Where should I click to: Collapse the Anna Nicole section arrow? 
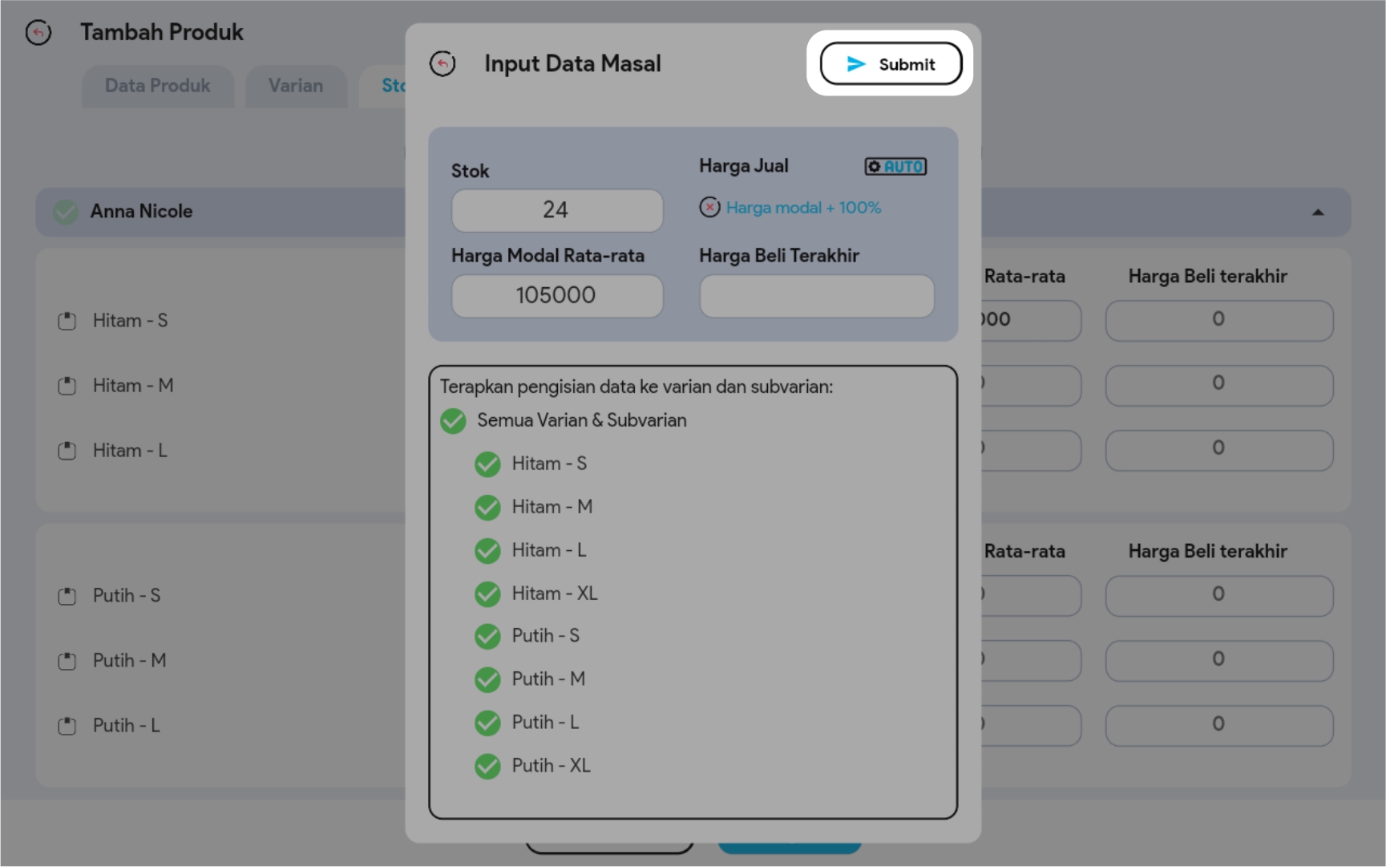pyautogui.click(x=1318, y=213)
